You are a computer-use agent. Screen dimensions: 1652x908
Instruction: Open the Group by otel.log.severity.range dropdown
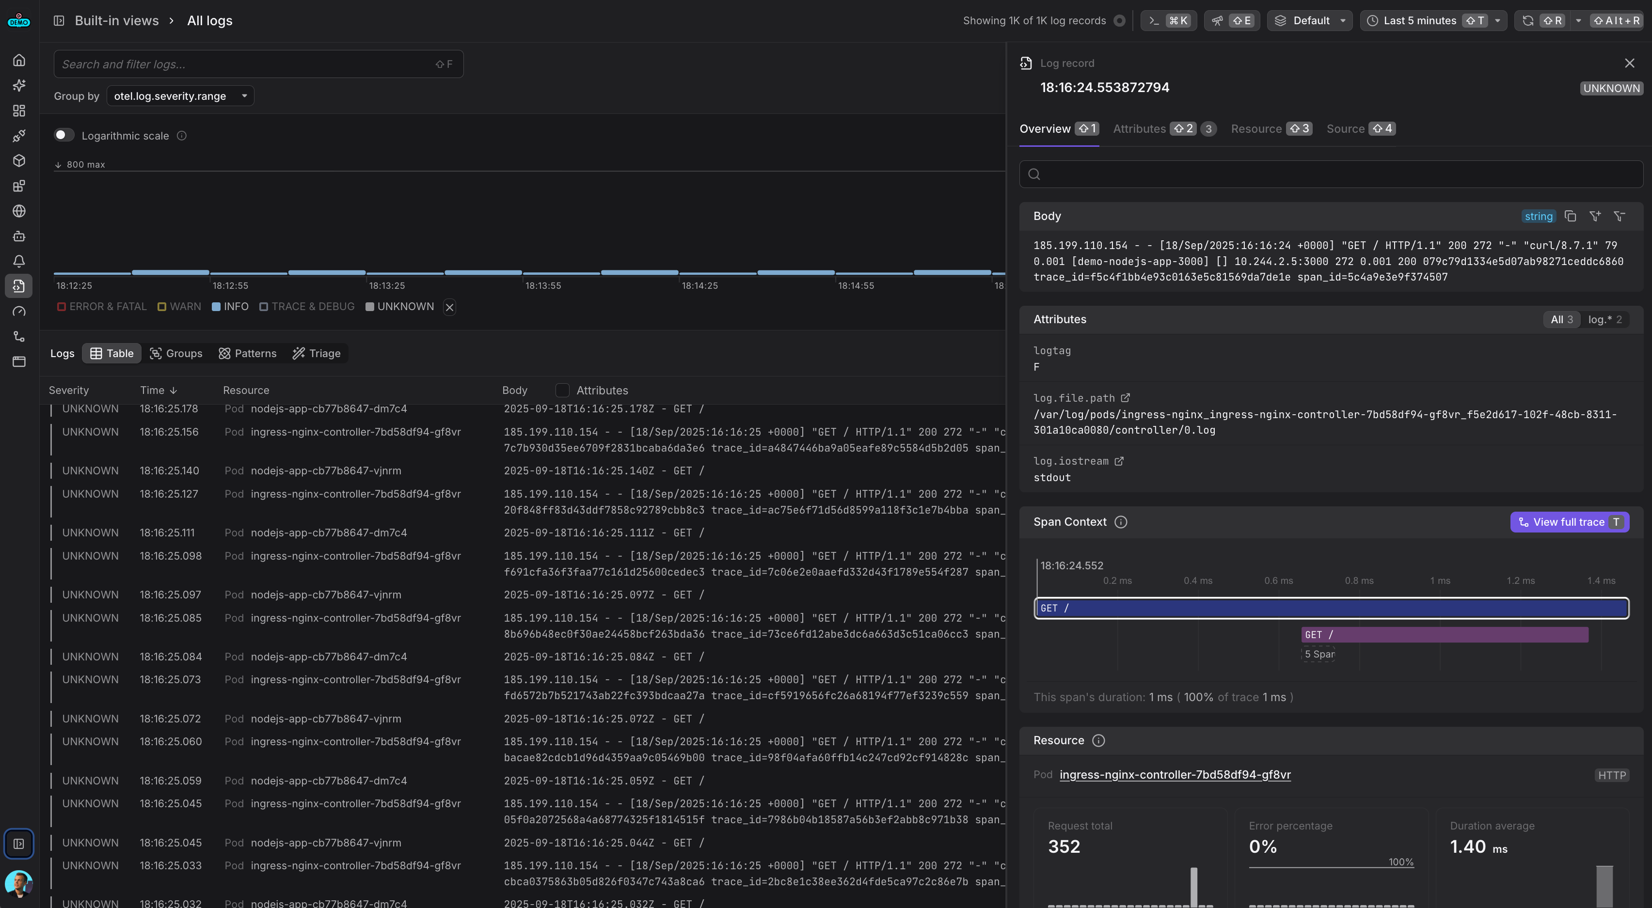[x=180, y=96]
